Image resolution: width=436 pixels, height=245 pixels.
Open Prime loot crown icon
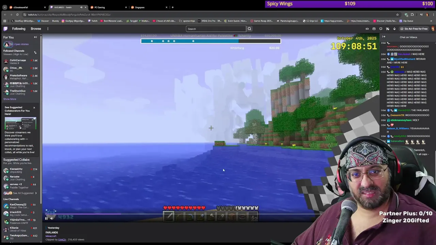(367, 29)
